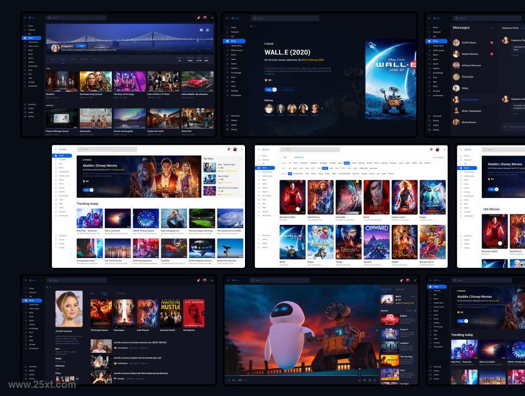Select highlighted sidebar item in WALL.E details screen

click(x=234, y=41)
